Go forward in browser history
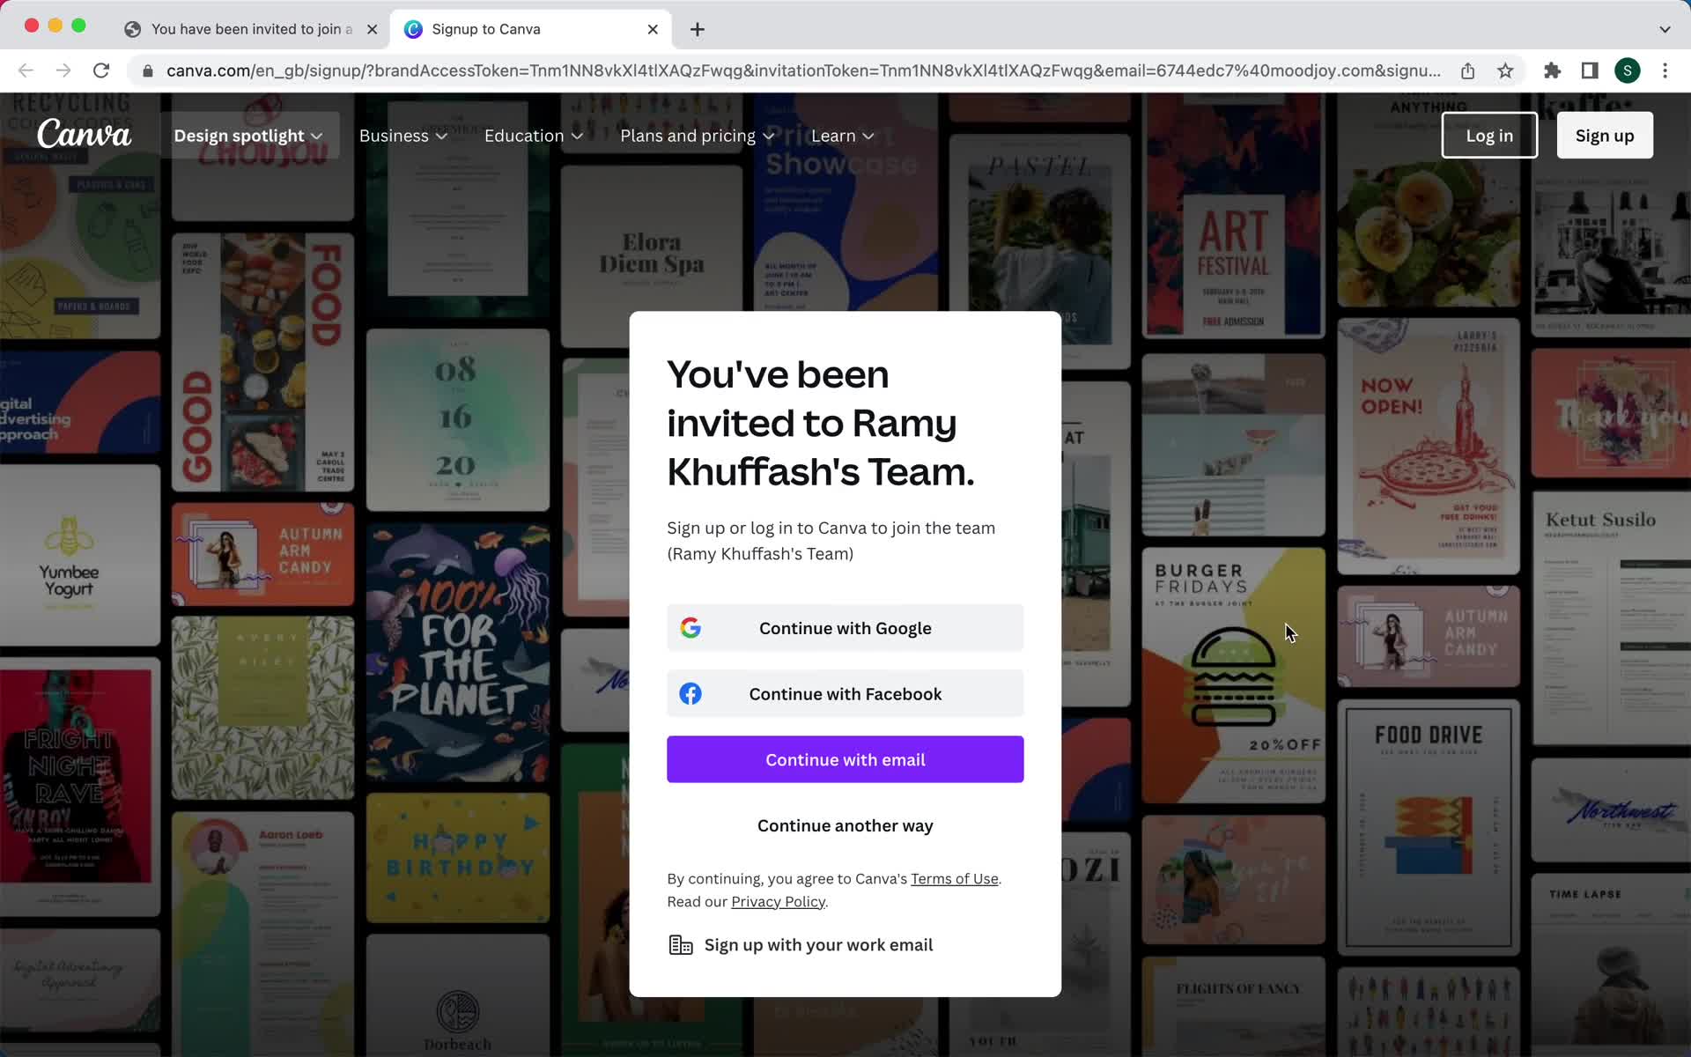This screenshot has height=1057, width=1691. click(x=63, y=70)
